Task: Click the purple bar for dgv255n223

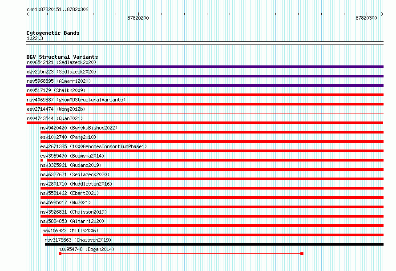Action: (205, 76)
